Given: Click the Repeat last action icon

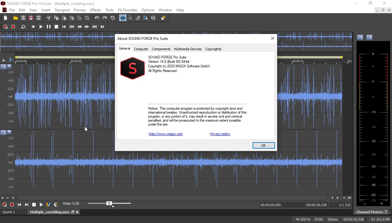Looking at the screenshot, I should 112,18.
